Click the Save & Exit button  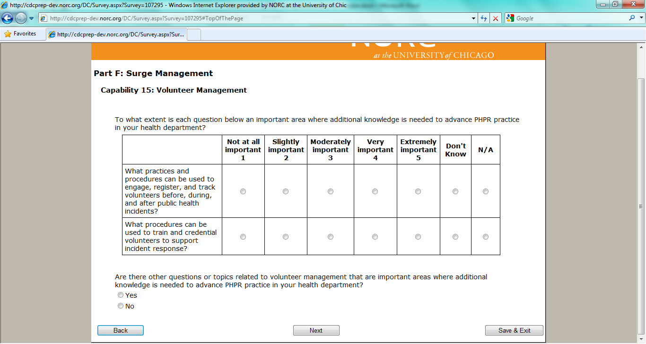515,330
